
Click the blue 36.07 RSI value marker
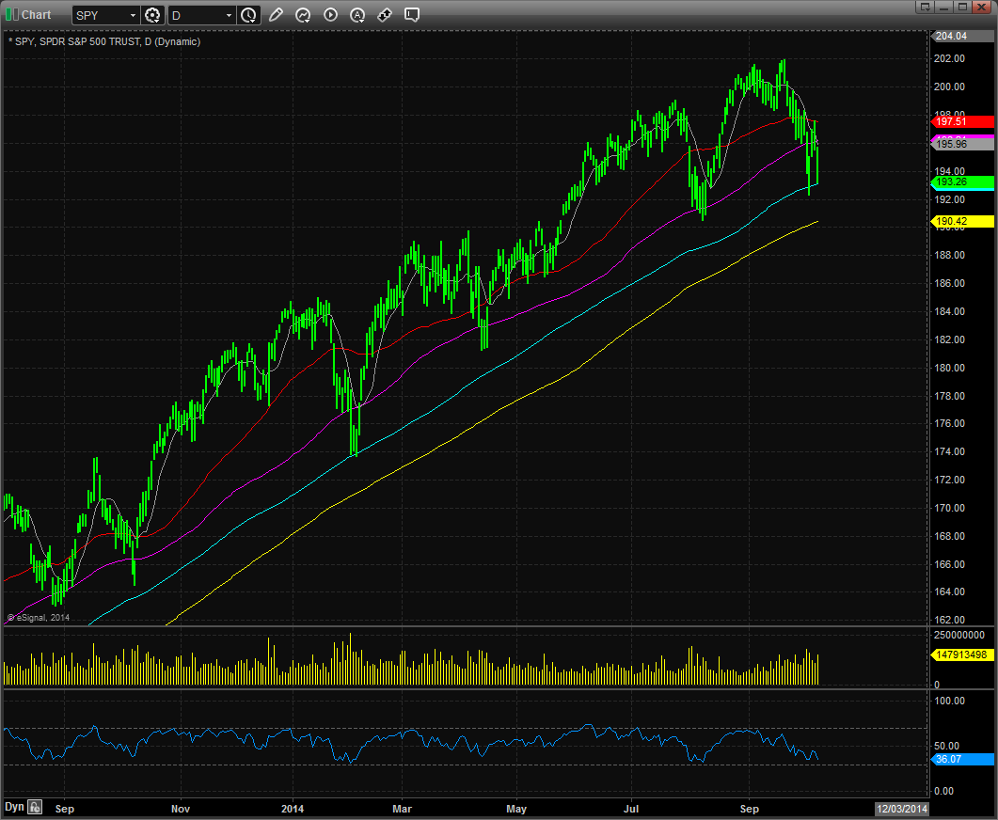click(x=961, y=759)
